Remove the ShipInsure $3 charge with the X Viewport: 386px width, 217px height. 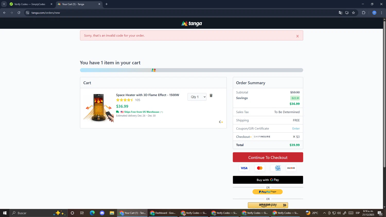[x=294, y=137]
